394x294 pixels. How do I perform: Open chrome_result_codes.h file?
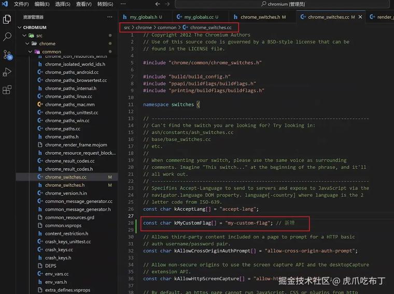tap(69, 169)
